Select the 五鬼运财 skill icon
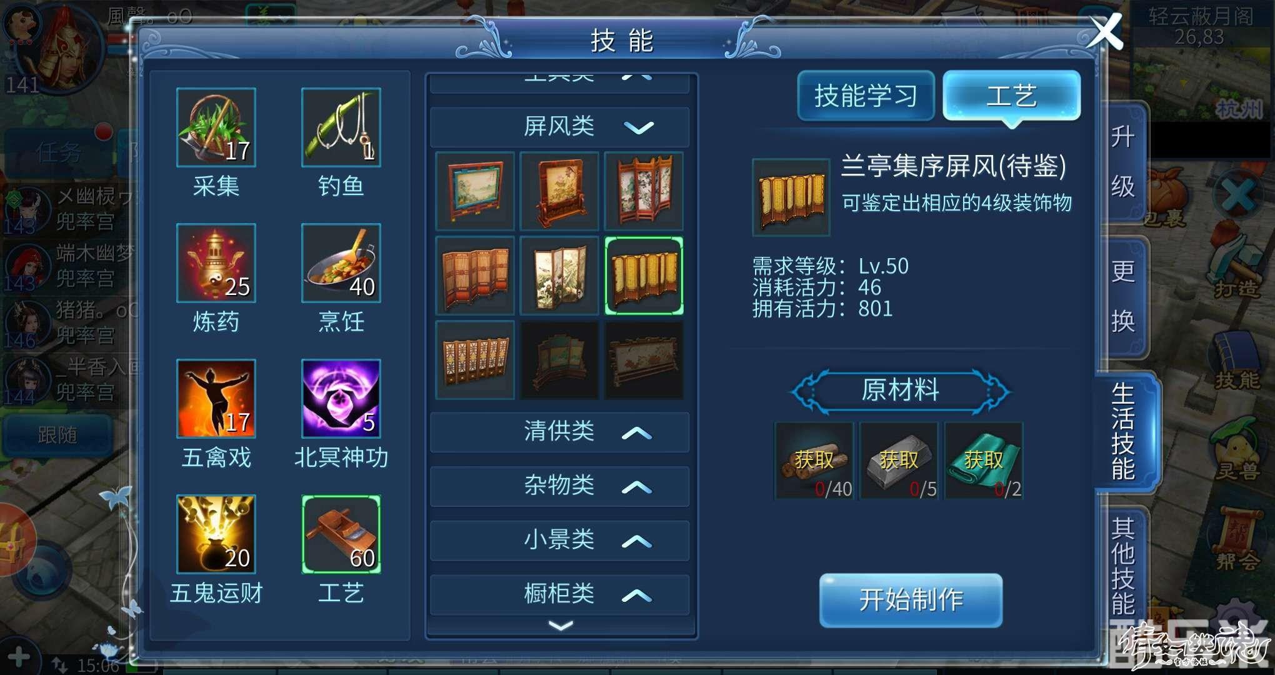Viewport: 1275px width, 675px height. pos(216,534)
